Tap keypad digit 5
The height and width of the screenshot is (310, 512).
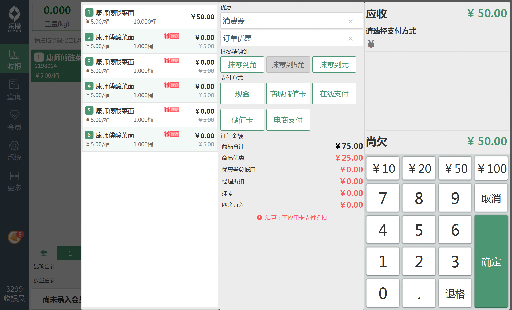(419, 230)
